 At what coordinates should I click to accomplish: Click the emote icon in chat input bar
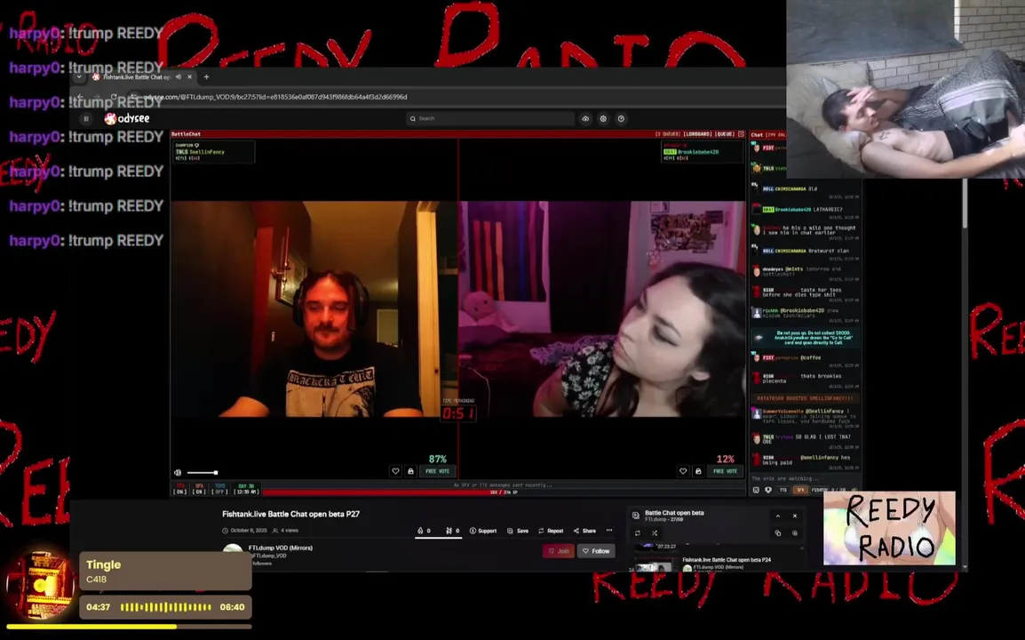pyautogui.click(x=757, y=490)
